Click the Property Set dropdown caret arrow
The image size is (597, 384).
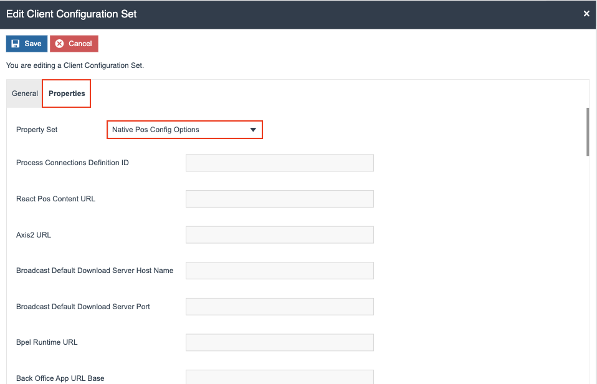(253, 130)
